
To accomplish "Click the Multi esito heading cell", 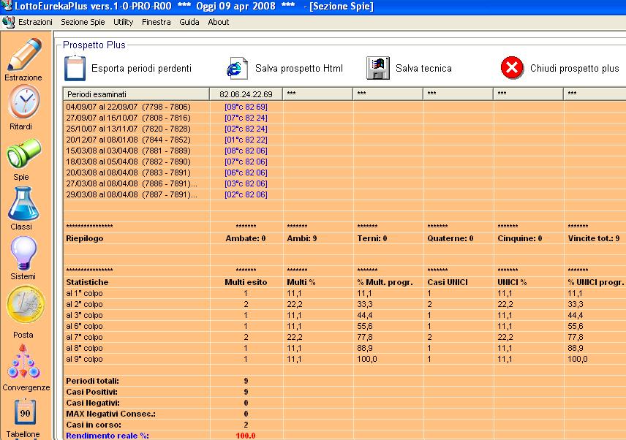I will tap(246, 282).
